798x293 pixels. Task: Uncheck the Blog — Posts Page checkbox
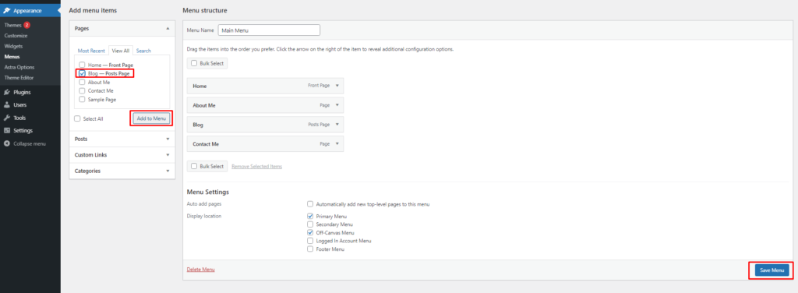tap(82, 74)
